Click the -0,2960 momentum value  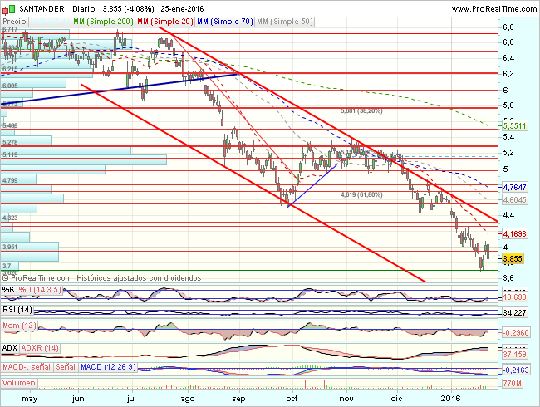pyautogui.click(x=516, y=332)
